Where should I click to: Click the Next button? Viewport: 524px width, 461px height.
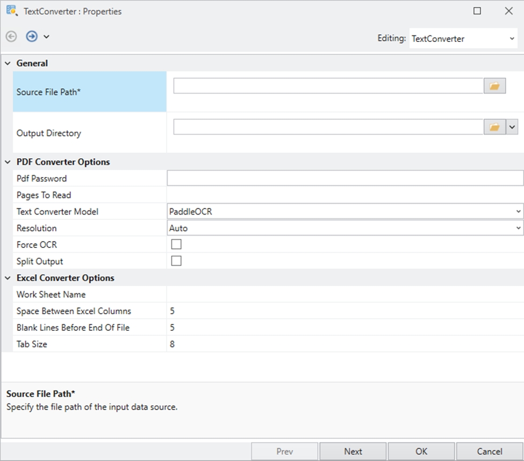tap(353, 451)
